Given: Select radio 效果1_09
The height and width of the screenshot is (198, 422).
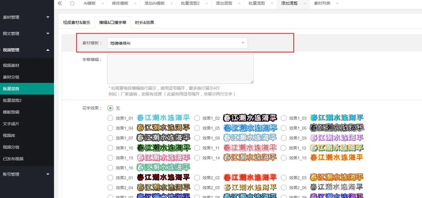Looking at the screenshot, I should [283, 138].
